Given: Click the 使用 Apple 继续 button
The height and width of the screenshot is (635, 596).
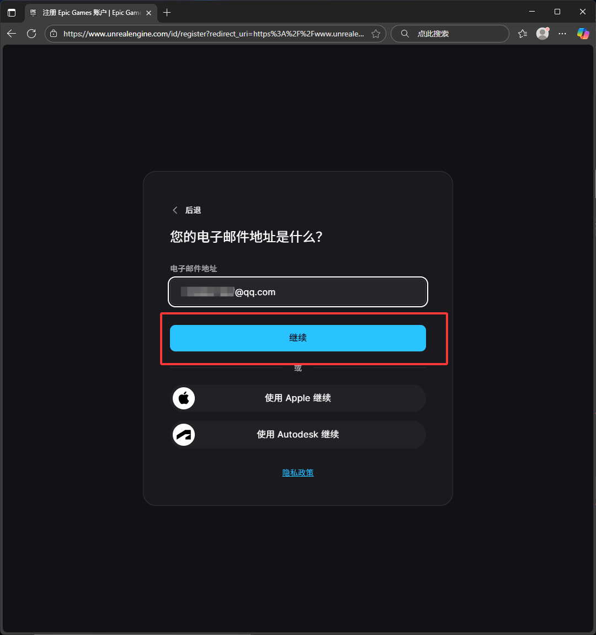Looking at the screenshot, I should coord(298,398).
